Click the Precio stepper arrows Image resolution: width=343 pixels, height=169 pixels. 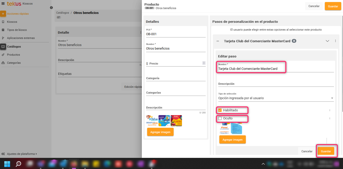[x=204, y=63]
